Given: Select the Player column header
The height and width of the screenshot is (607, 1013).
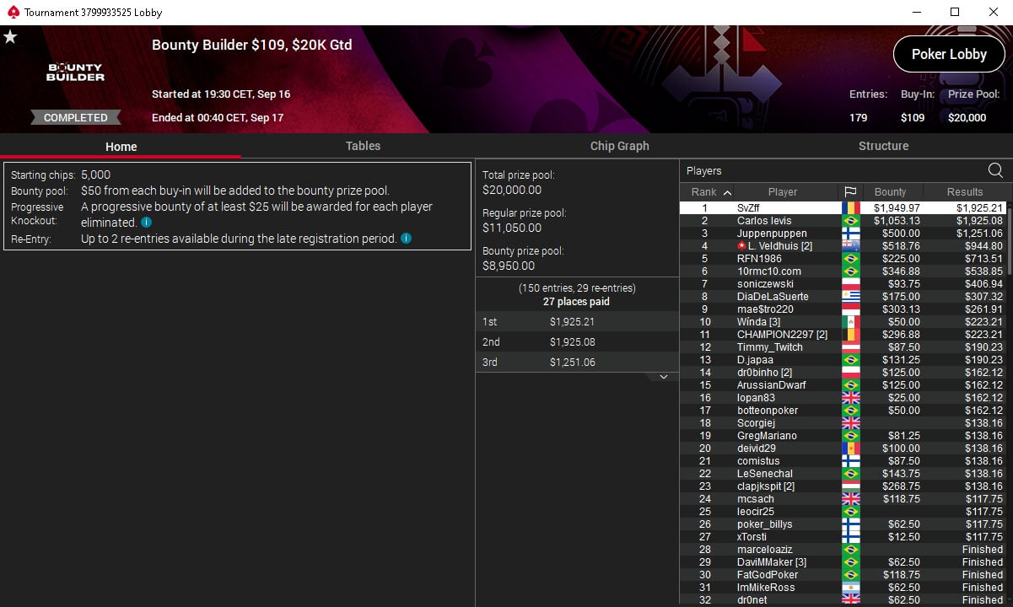Looking at the screenshot, I should tap(782, 191).
